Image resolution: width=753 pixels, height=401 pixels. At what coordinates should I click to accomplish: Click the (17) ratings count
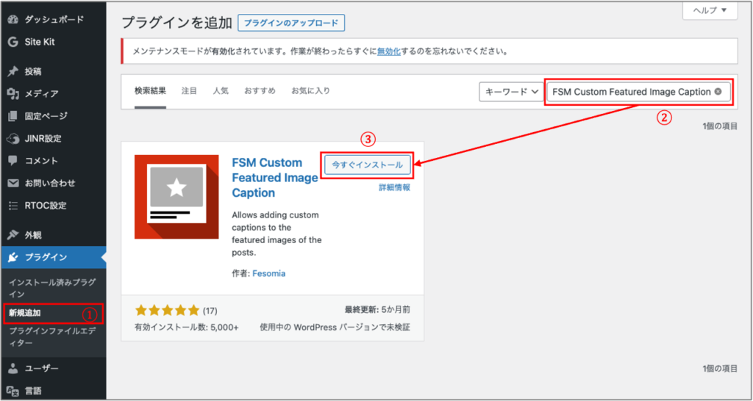coord(210,311)
